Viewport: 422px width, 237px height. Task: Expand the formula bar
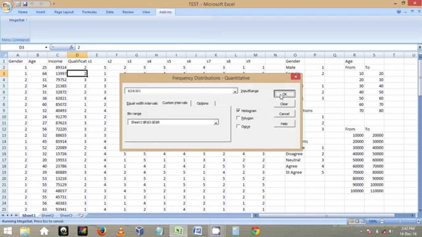tap(419, 47)
